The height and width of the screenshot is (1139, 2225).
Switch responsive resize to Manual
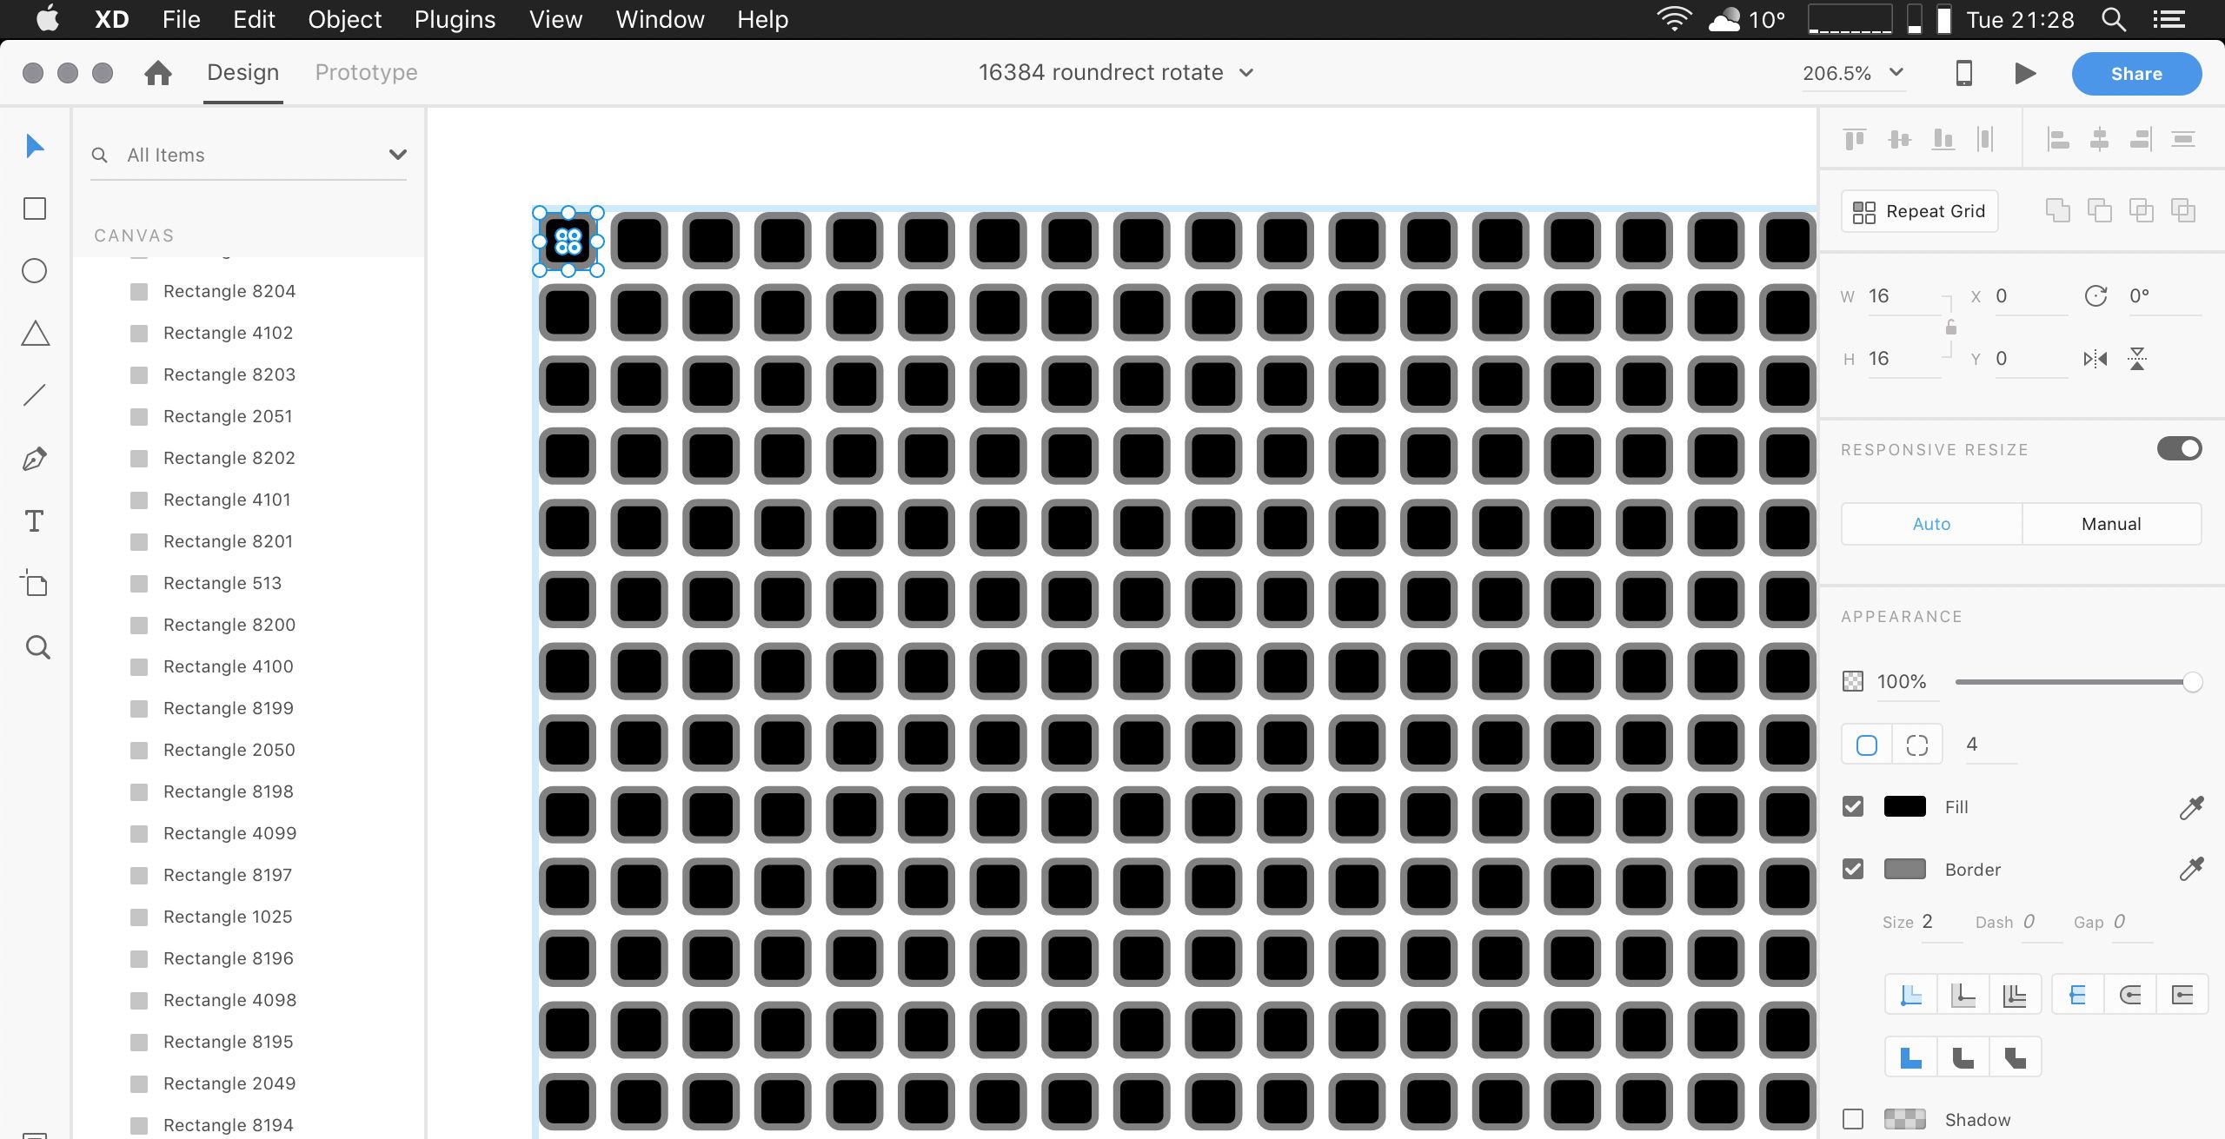[2111, 523]
